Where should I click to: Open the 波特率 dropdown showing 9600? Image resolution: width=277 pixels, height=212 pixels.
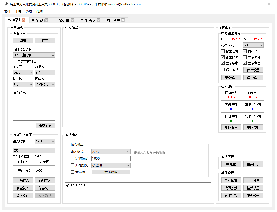pyautogui.click(x=23, y=72)
